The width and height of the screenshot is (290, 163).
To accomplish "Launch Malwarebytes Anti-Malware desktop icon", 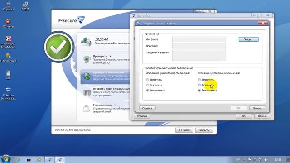I will point(8,42).
